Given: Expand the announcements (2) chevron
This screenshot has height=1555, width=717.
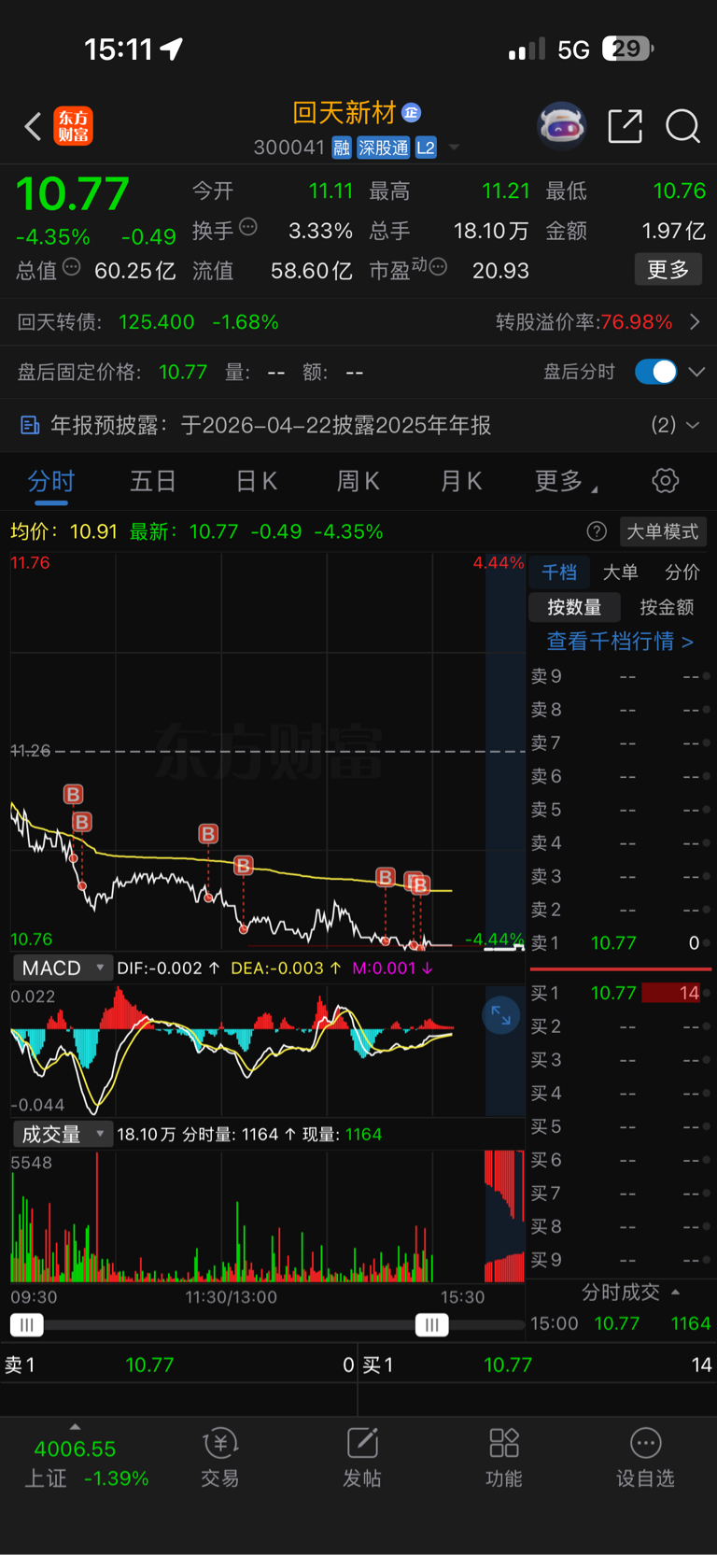Looking at the screenshot, I should click(x=693, y=425).
